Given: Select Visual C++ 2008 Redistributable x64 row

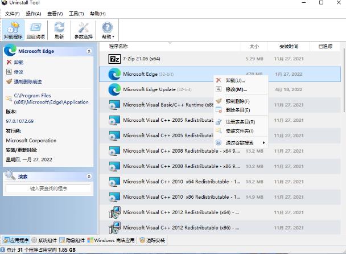Looking at the screenshot, I should (x=220, y=151).
